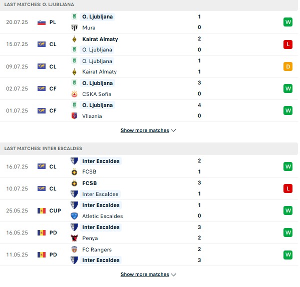Click the Mura club crest icon
The height and width of the screenshot is (287, 300).
[x=74, y=27]
